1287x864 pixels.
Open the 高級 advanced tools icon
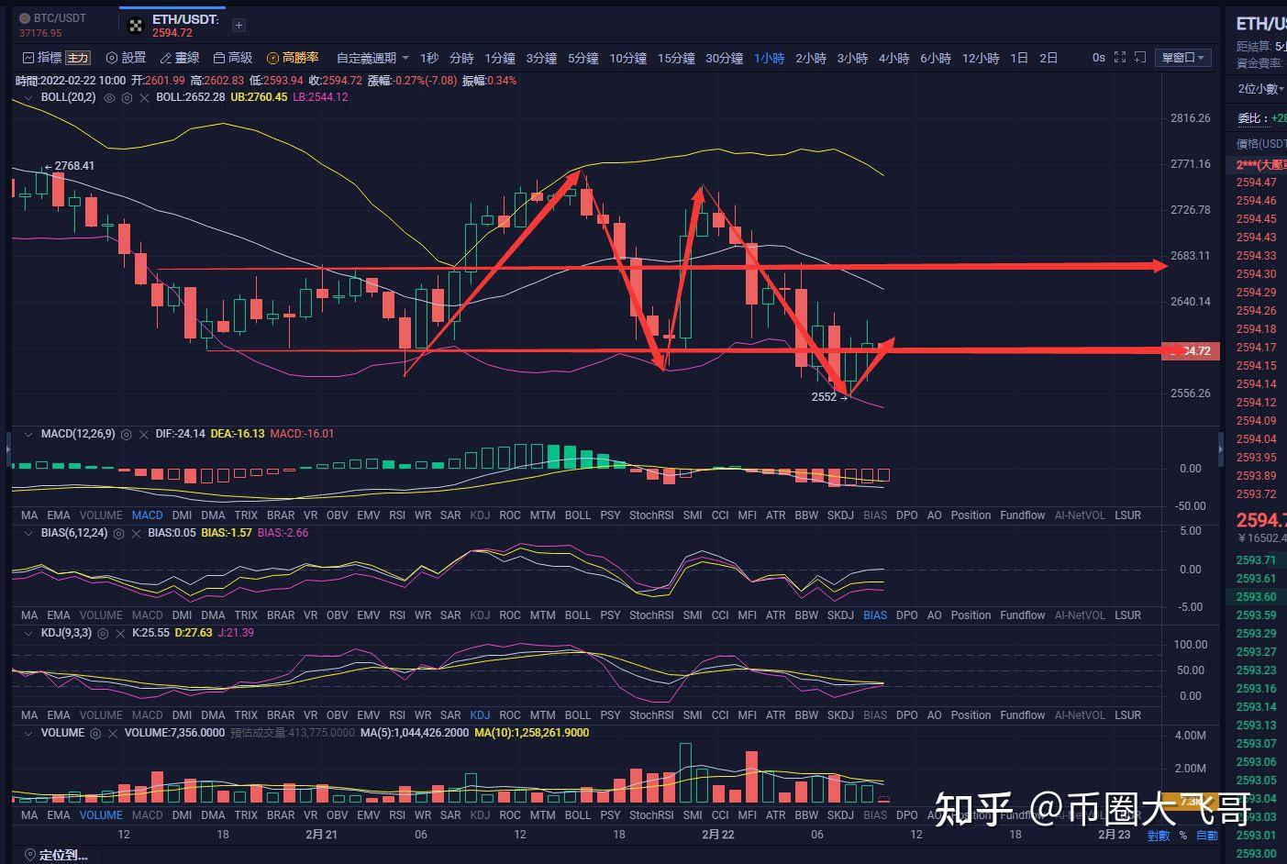pos(218,58)
